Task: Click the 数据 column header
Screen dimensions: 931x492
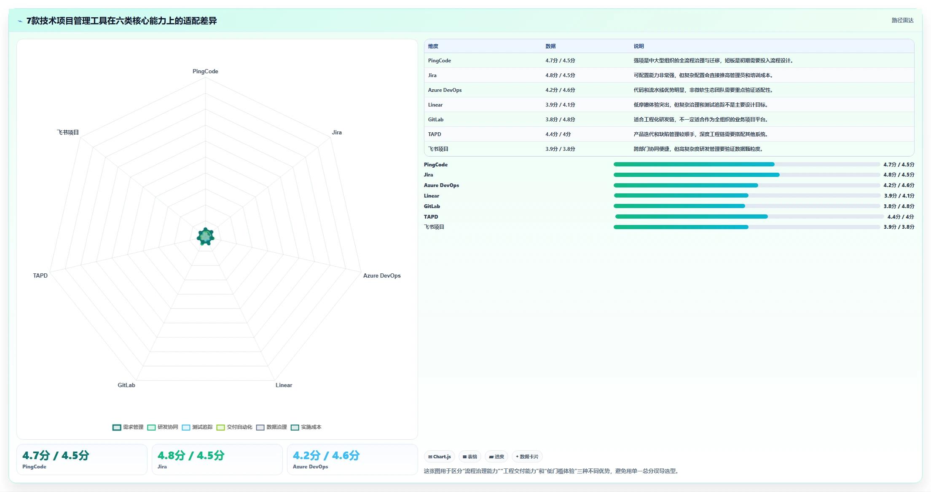Action: click(x=550, y=46)
